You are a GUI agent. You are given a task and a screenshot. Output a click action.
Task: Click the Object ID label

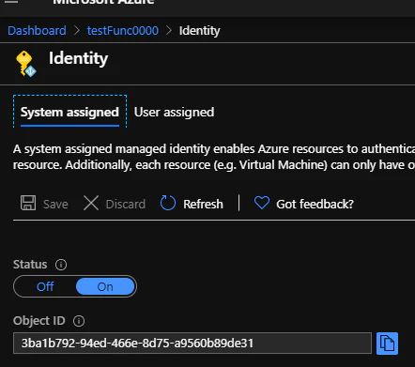coord(39,321)
